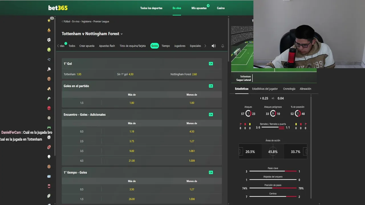
Task: Toggle match notifications with the bell icon
Action: 223,46
